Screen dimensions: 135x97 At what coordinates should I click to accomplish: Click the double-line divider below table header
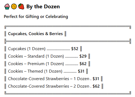68,41
